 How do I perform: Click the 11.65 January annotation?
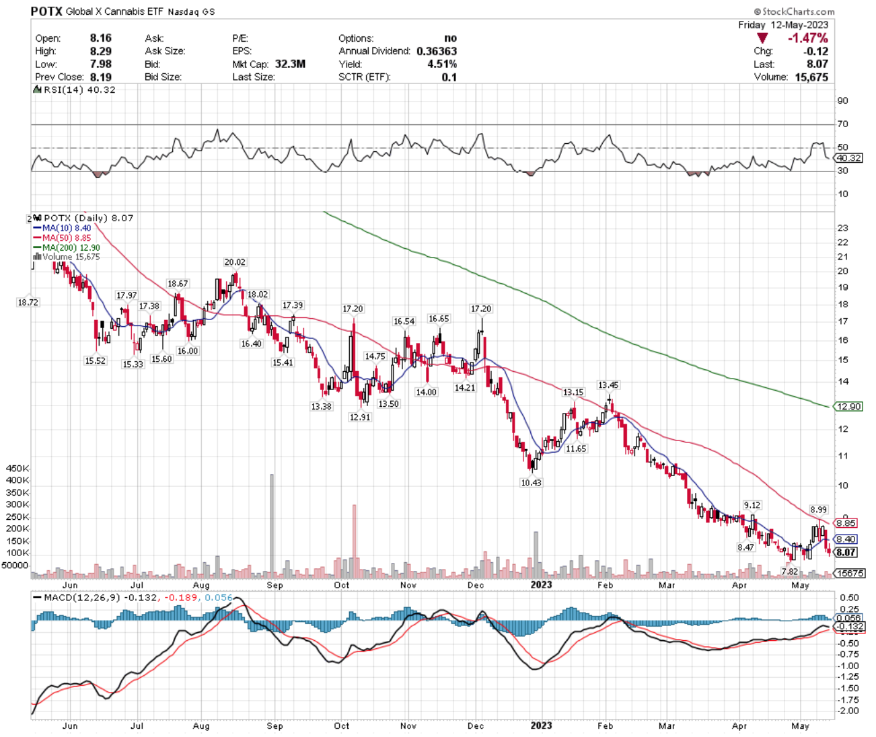[x=576, y=449]
